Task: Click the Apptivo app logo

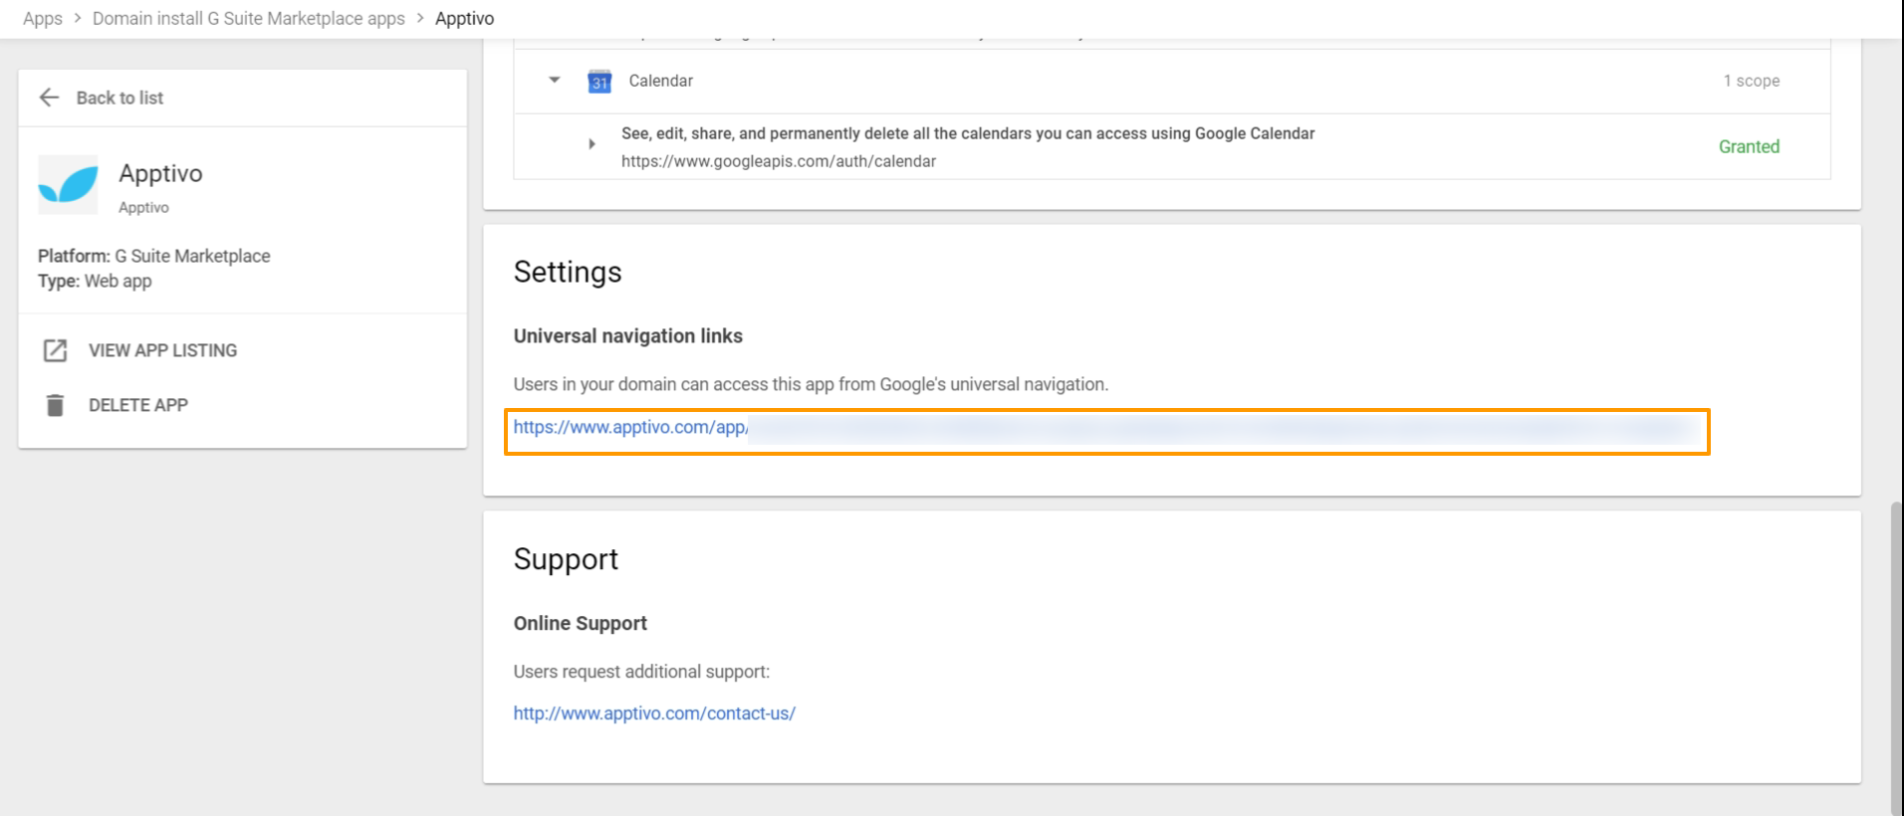Action: tap(68, 185)
